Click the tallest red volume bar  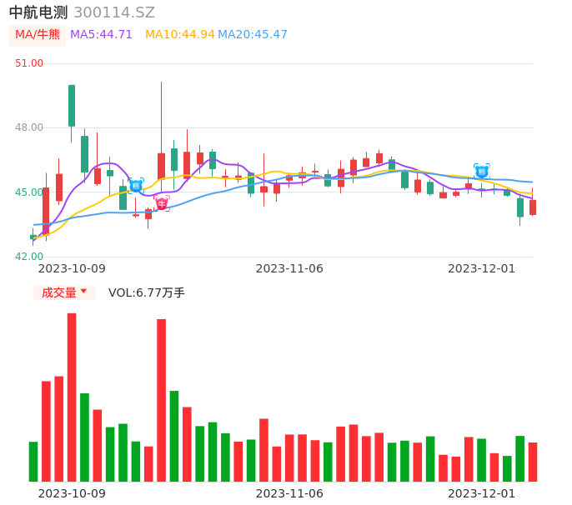click(72, 397)
